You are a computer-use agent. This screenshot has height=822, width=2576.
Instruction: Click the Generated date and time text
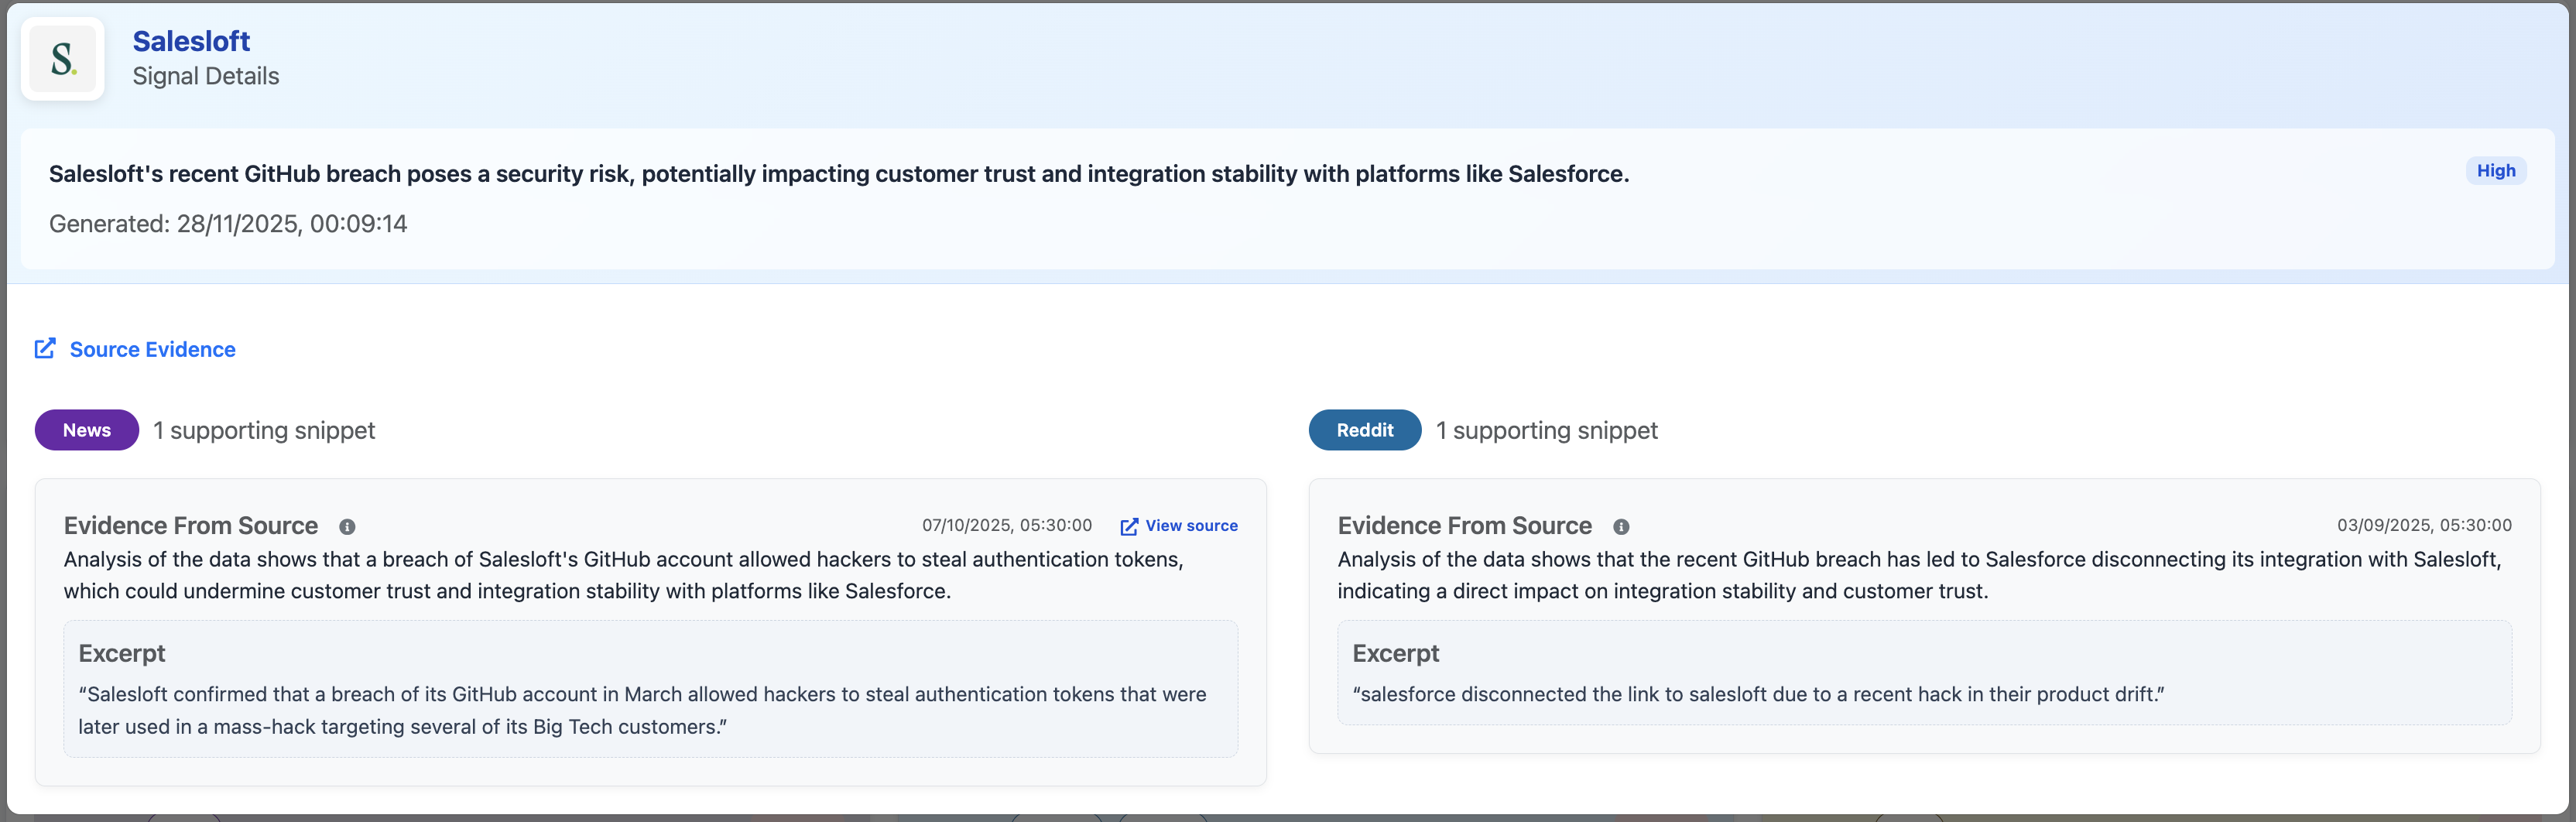click(228, 224)
